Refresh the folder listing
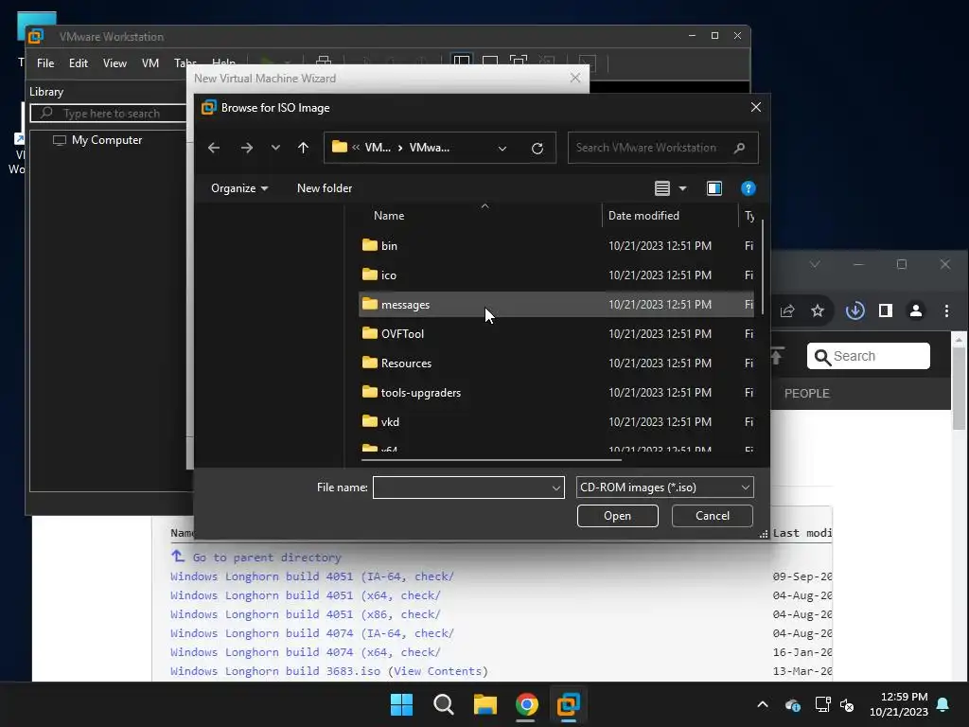 pyautogui.click(x=537, y=149)
